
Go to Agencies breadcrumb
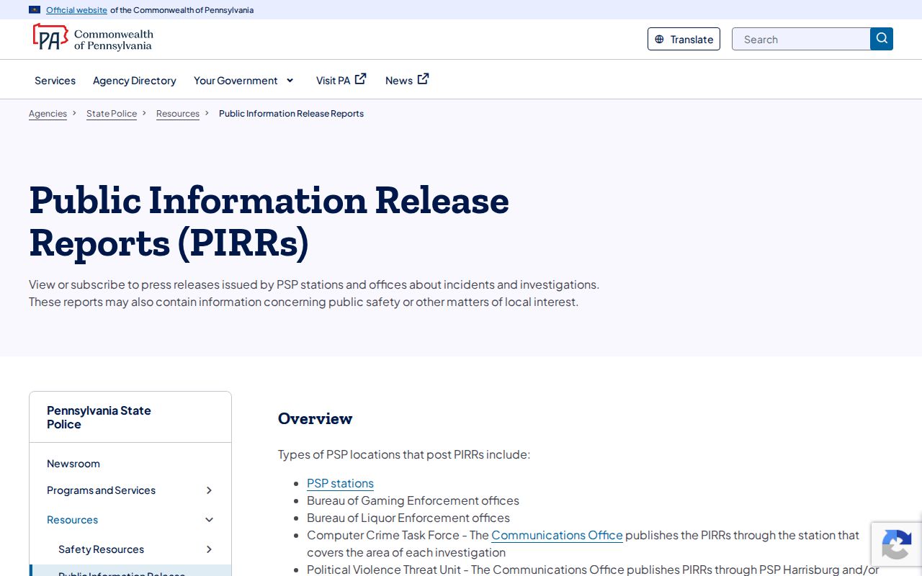48,114
